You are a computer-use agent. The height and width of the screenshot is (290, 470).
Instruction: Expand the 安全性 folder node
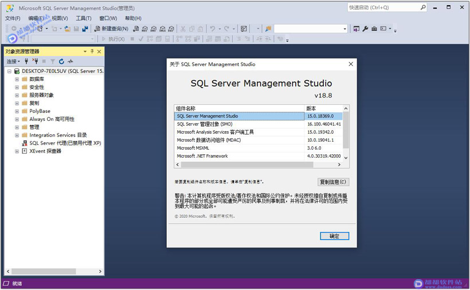tap(17, 88)
